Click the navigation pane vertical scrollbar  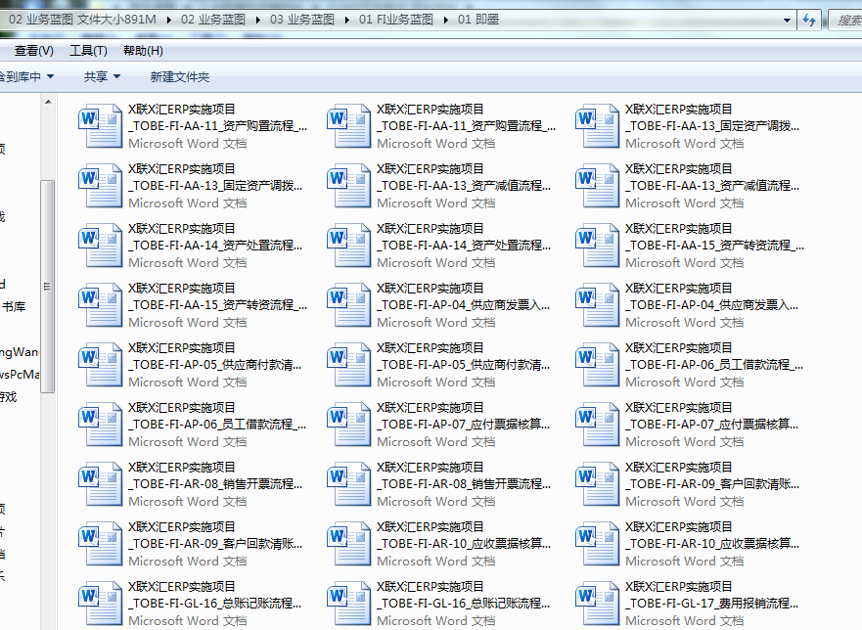(x=47, y=284)
